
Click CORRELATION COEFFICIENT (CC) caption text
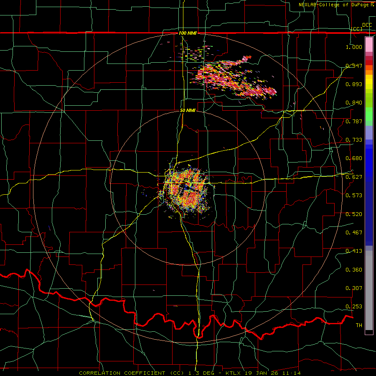(x=132, y=373)
